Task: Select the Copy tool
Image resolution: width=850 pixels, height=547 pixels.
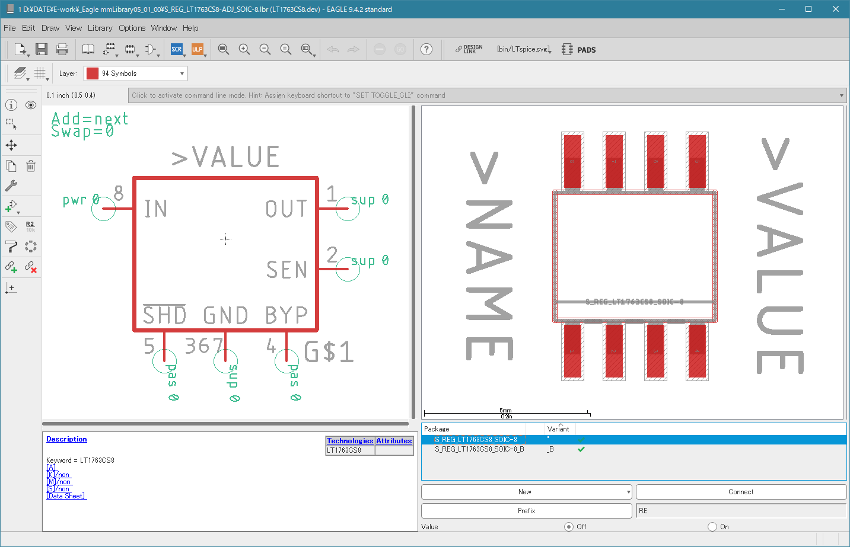Action: (x=11, y=166)
